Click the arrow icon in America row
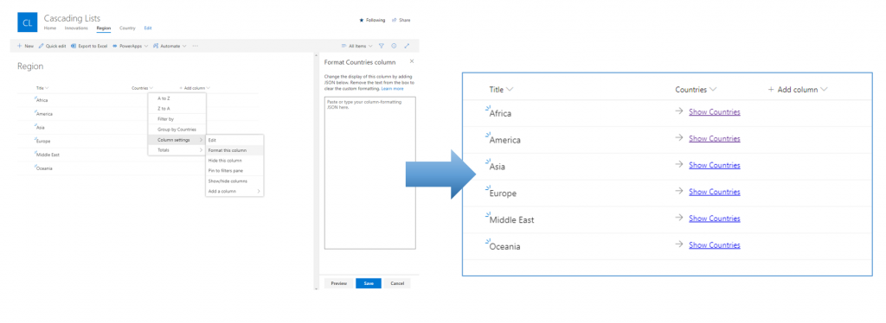Screen dimensions: 886x323 (679, 138)
